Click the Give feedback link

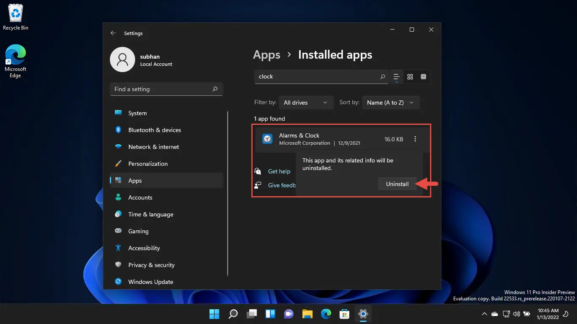282,185
